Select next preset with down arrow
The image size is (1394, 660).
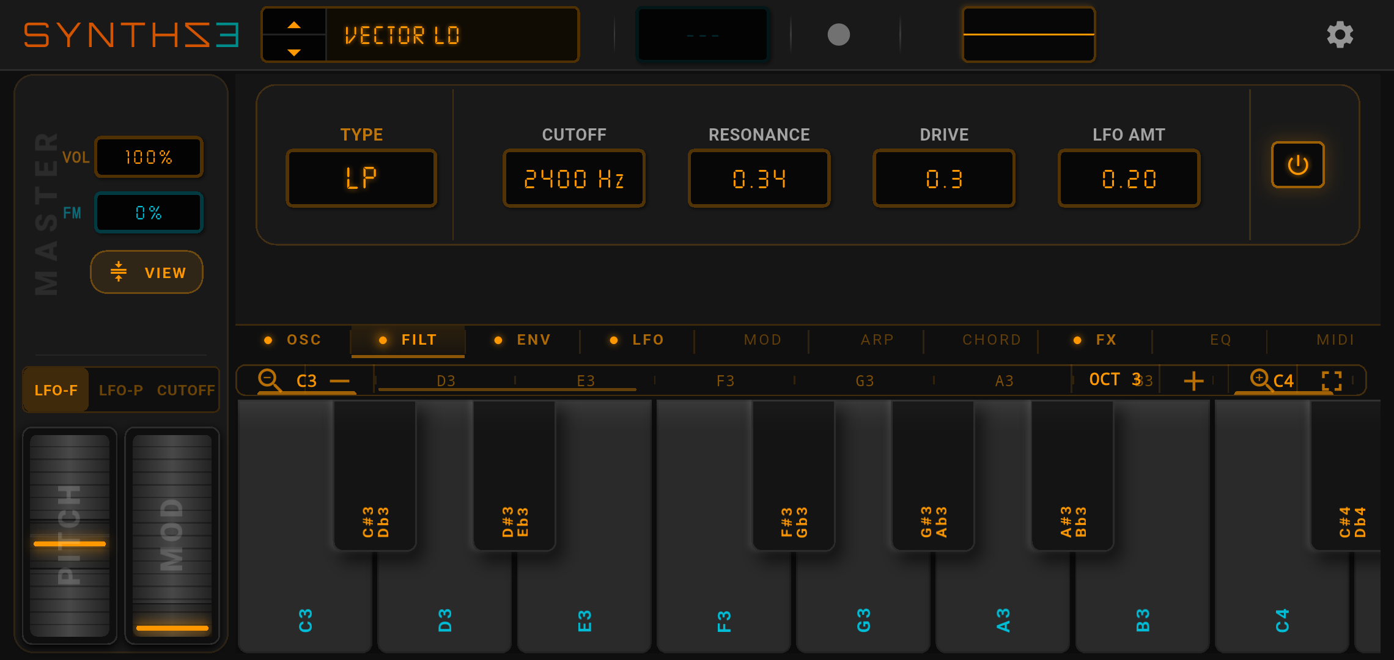pos(294,53)
